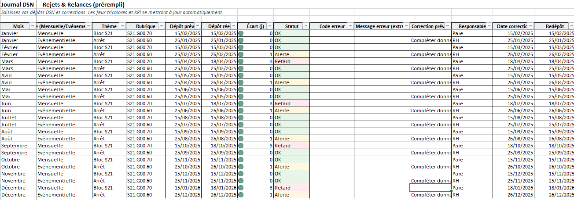Select the green circle in Juin Evénementielle row

241,111
